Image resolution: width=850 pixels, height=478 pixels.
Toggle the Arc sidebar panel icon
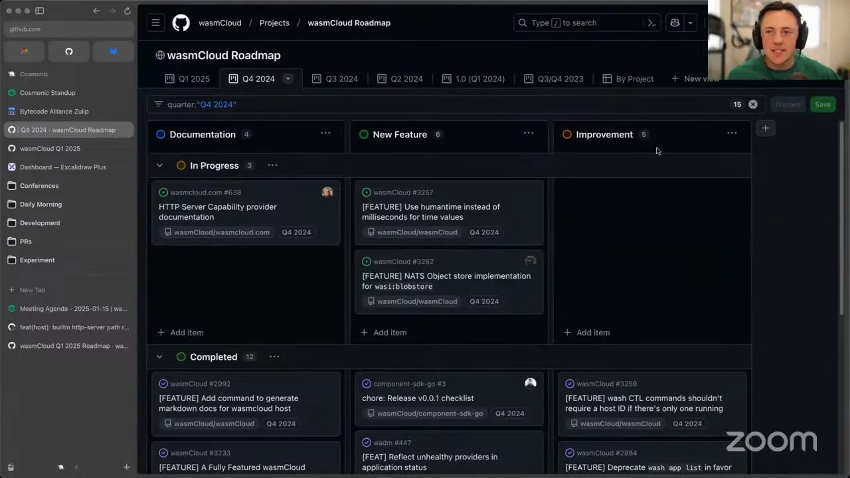pyautogui.click(x=39, y=11)
